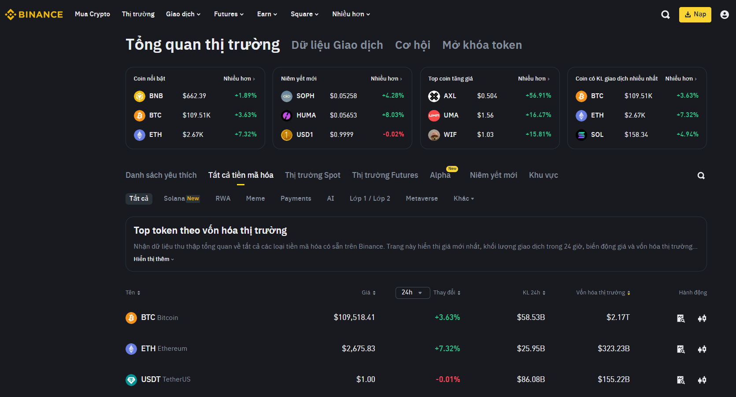Search the coin list with magnifier icon

pos(701,176)
